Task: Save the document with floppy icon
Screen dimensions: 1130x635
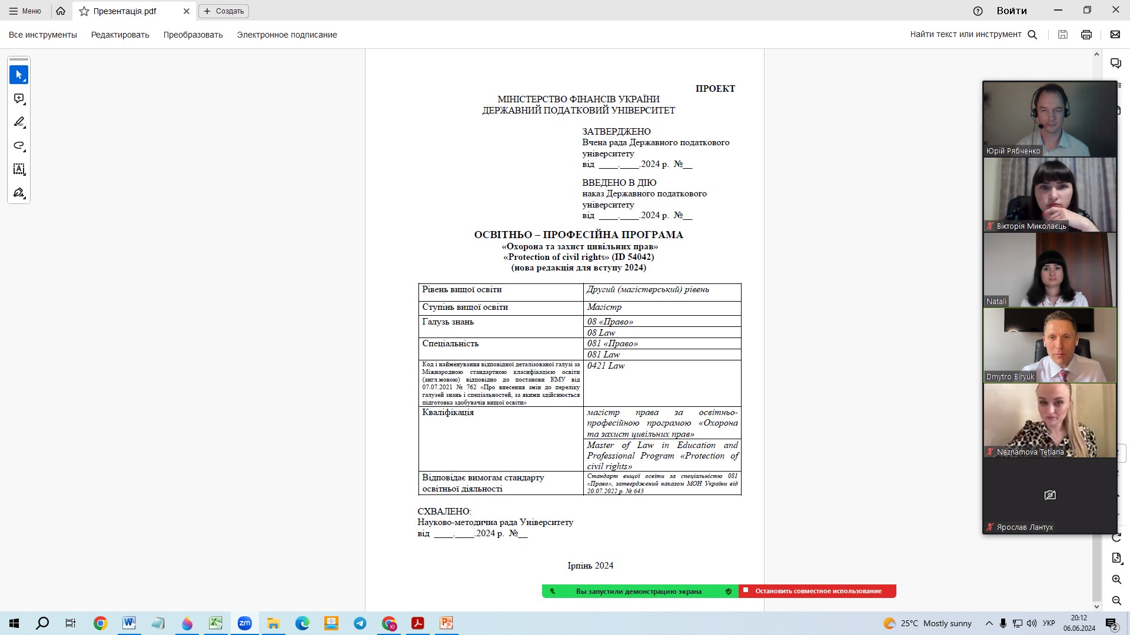Action: tap(1063, 35)
